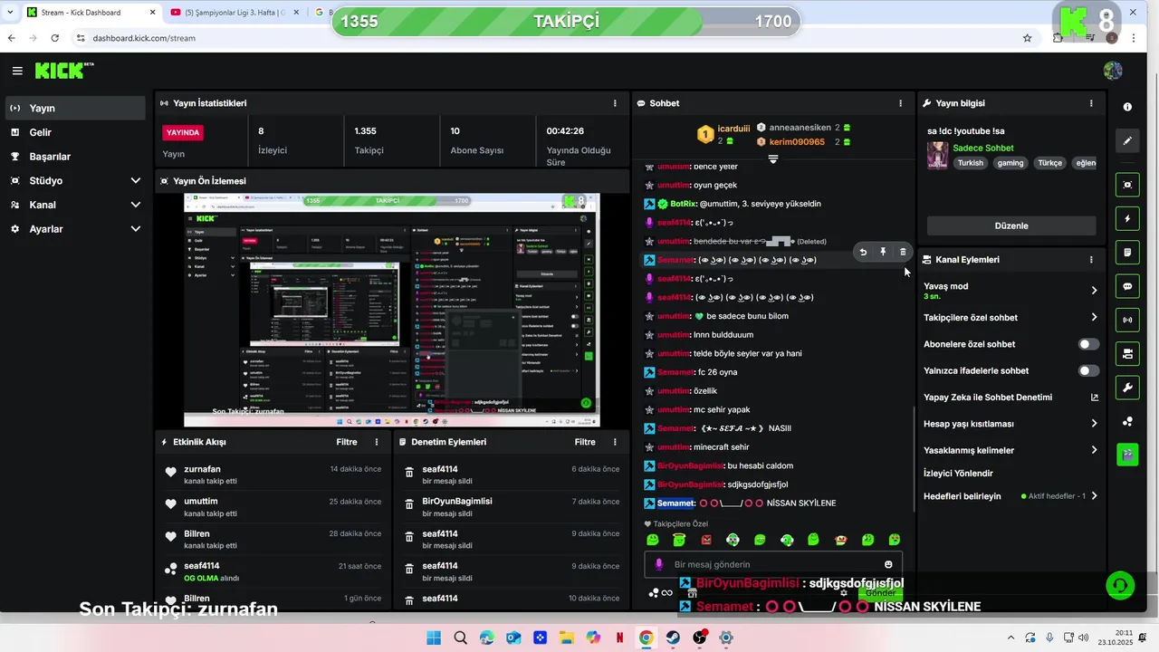Open the Windows Start button

point(433,638)
